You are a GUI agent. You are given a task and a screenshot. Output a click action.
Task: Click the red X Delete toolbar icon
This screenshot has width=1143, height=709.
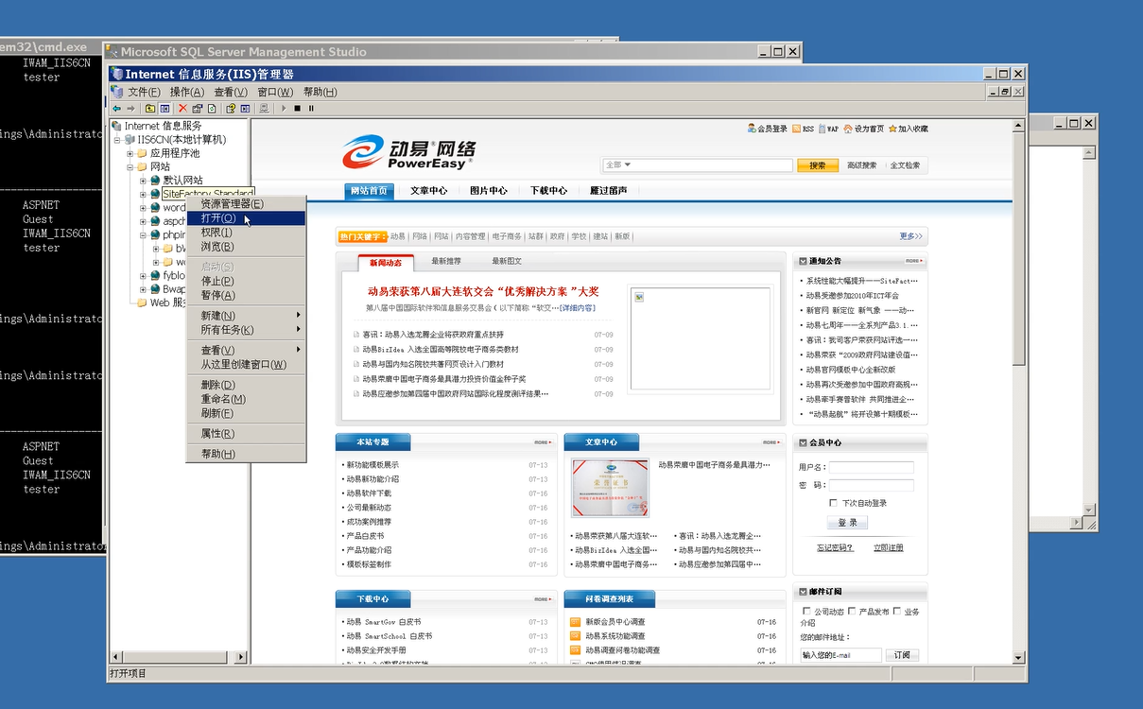pos(182,109)
